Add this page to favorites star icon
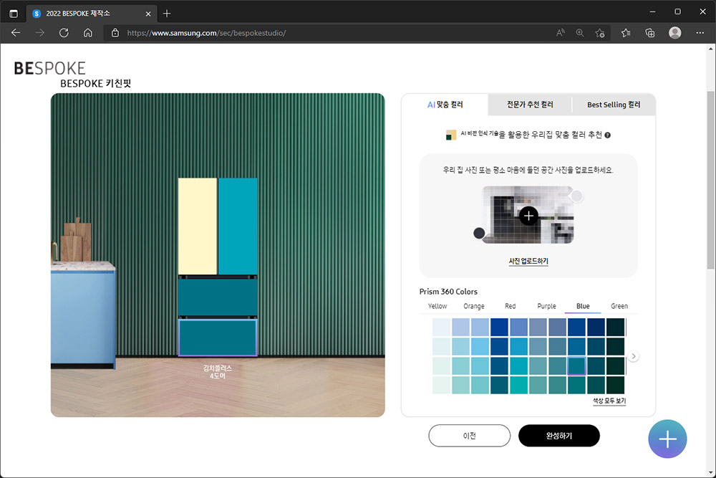 click(600, 33)
